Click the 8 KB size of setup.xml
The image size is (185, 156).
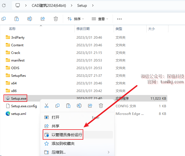(162, 114)
